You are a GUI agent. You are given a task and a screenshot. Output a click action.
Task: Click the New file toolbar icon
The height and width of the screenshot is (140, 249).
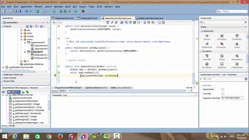[4, 11]
